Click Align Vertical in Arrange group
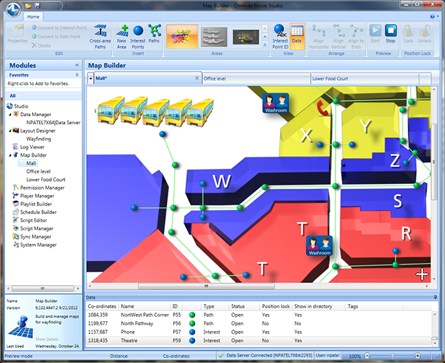 [x=338, y=36]
